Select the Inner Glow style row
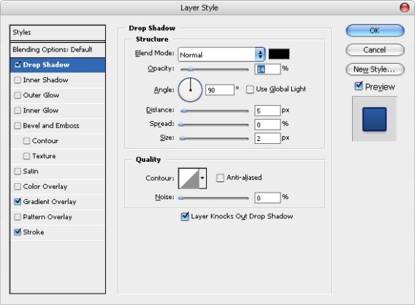Screen dimensions: 415x305 58,110
